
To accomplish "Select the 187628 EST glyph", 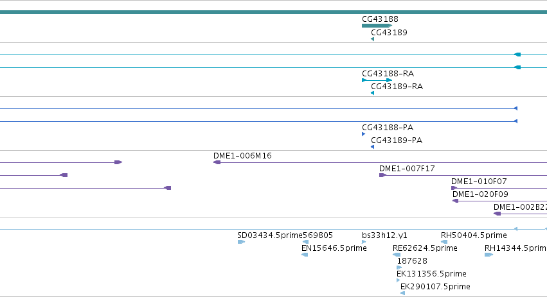I will 399,267.
